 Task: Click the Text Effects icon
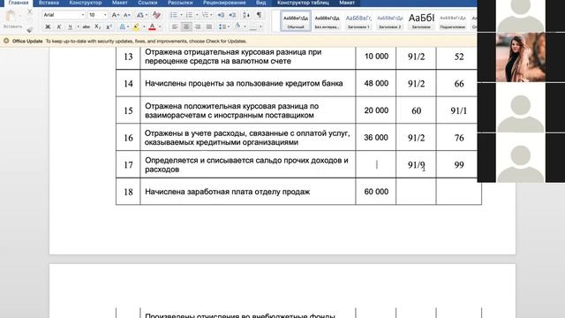122,26
